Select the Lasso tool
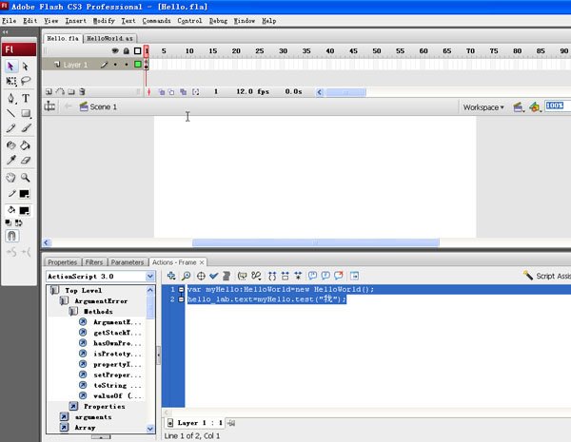 (26, 82)
